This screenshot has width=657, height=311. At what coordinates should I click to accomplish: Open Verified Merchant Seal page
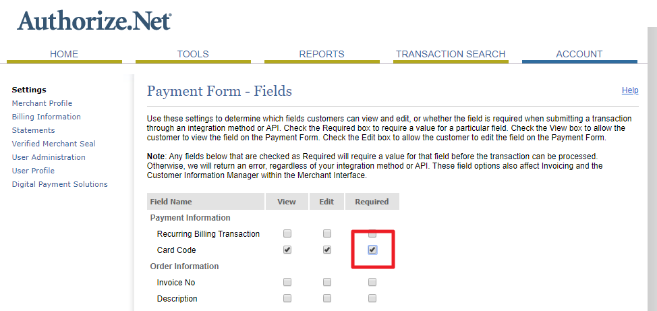(53, 144)
